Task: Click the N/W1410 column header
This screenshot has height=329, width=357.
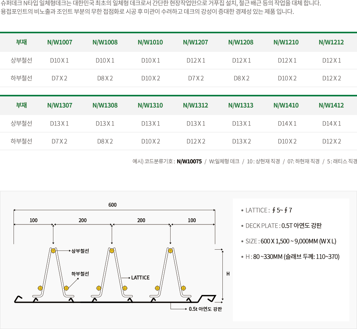Action: [x=286, y=105]
